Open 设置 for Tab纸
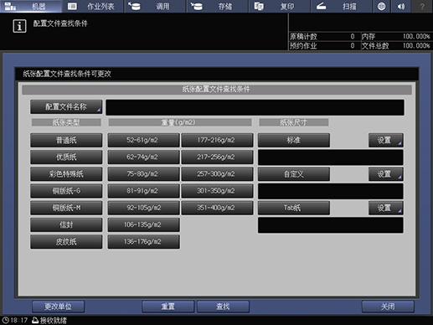 pos(386,208)
